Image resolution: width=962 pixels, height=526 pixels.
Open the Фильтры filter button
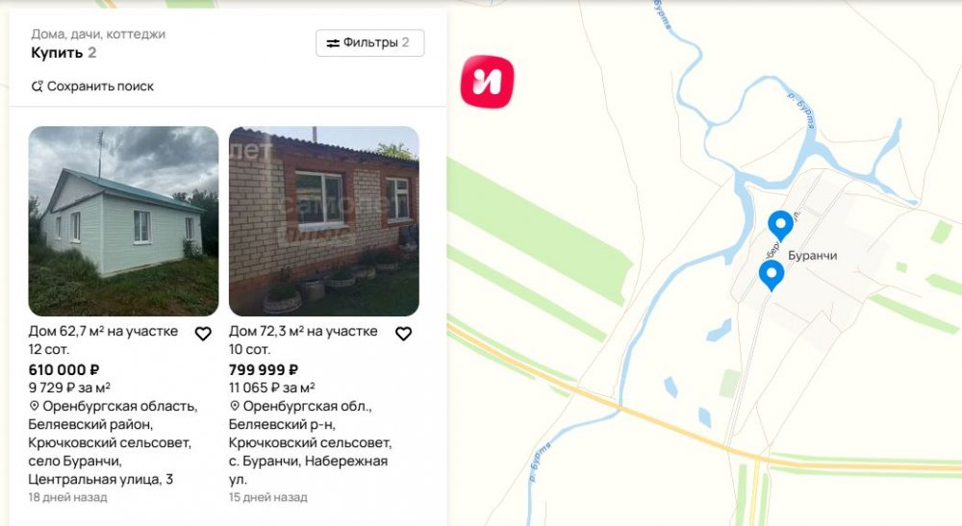[x=370, y=43]
